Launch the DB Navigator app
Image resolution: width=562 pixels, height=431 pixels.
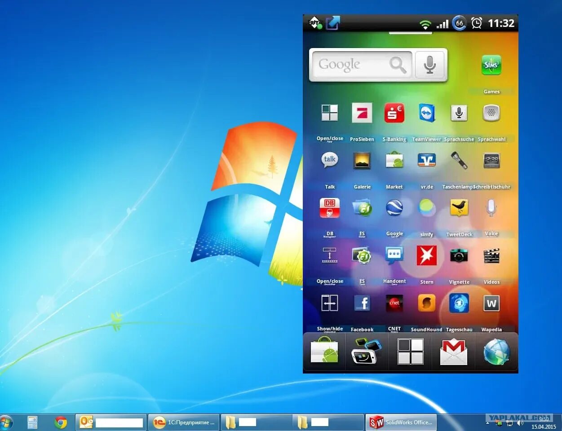coord(330,208)
